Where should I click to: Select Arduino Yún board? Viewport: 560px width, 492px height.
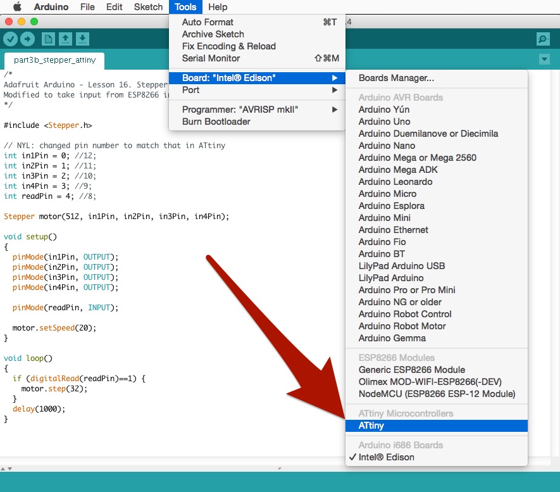pyautogui.click(x=437, y=110)
